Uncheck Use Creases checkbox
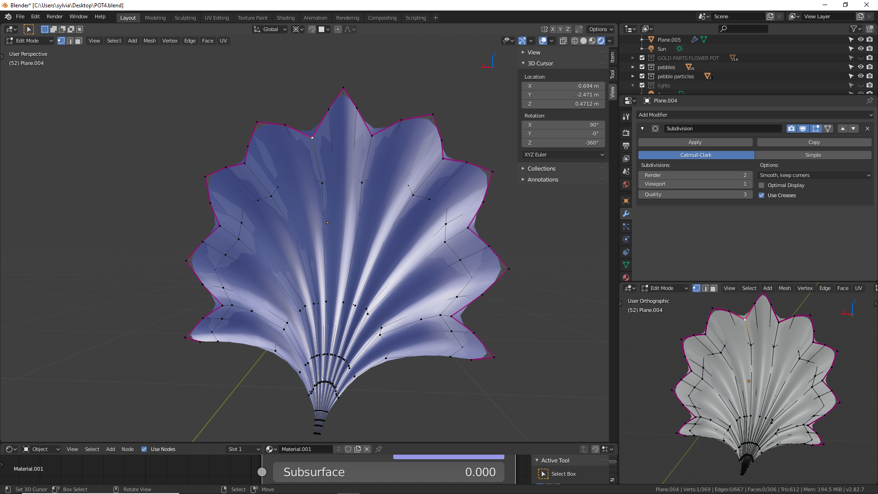Viewport: 878px width, 494px height. pos(761,195)
